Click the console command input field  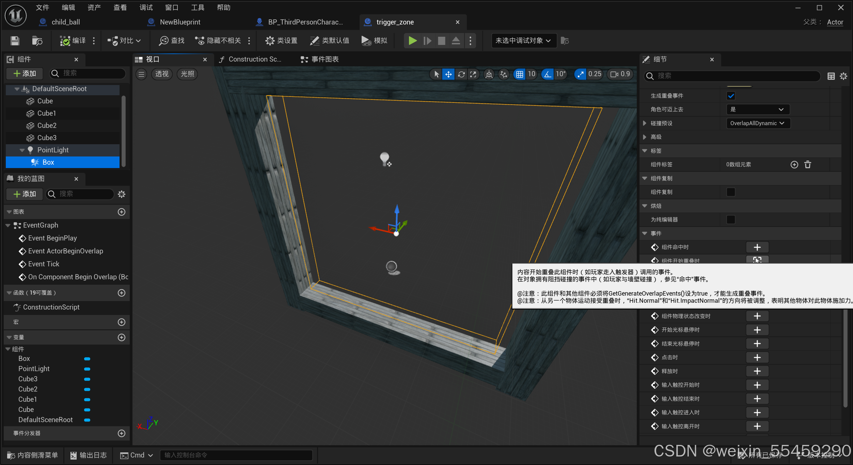(236, 455)
